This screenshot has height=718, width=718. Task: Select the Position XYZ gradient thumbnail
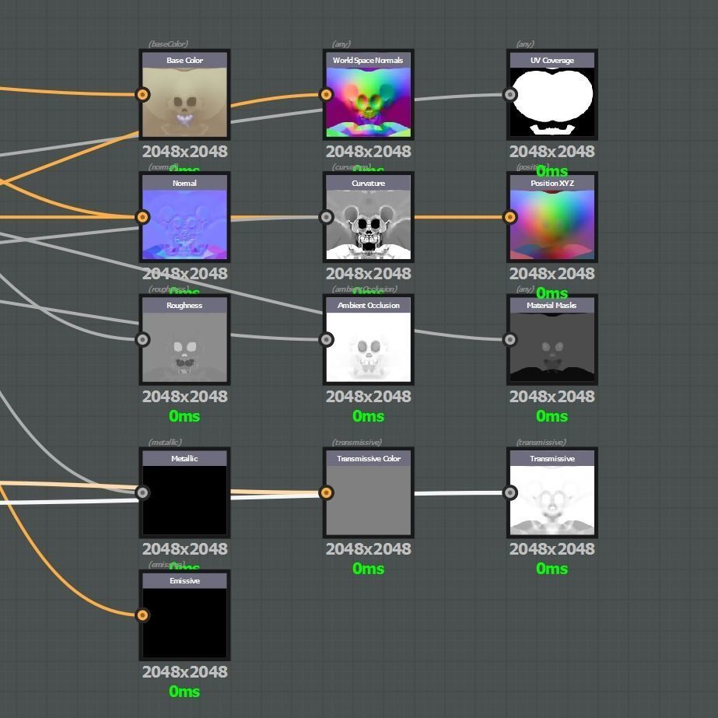click(x=552, y=225)
